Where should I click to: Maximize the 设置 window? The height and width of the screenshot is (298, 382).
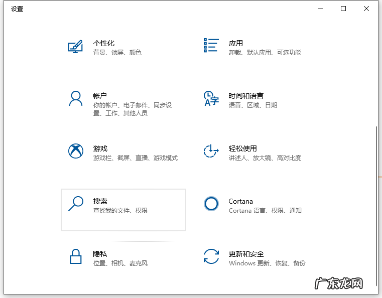pyautogui.click(x=343, y=9)
